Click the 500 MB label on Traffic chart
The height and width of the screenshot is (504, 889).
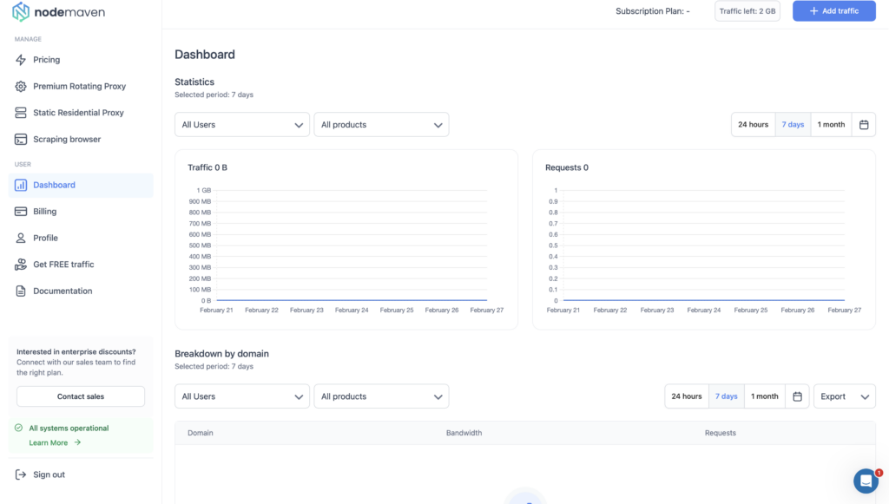pos(200,245)
